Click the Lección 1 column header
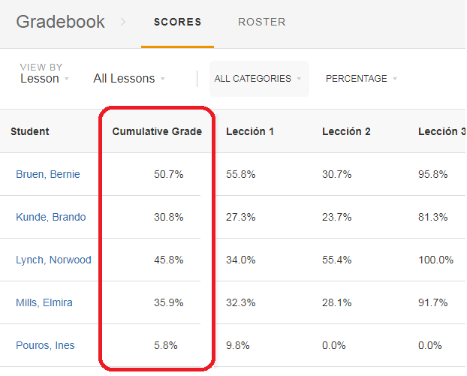This screenshot has width=467, height=376. [250, 131]
